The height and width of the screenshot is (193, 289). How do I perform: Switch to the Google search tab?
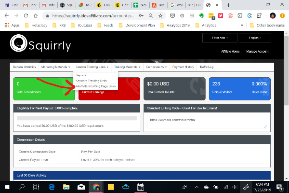177,5
